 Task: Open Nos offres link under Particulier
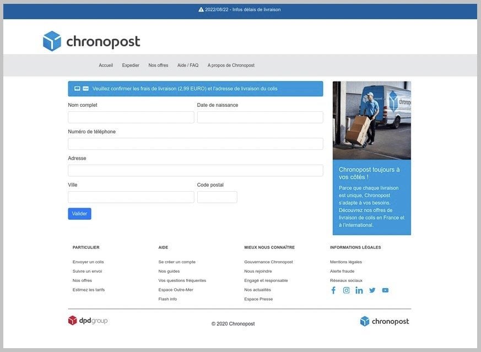coord(82,280)
